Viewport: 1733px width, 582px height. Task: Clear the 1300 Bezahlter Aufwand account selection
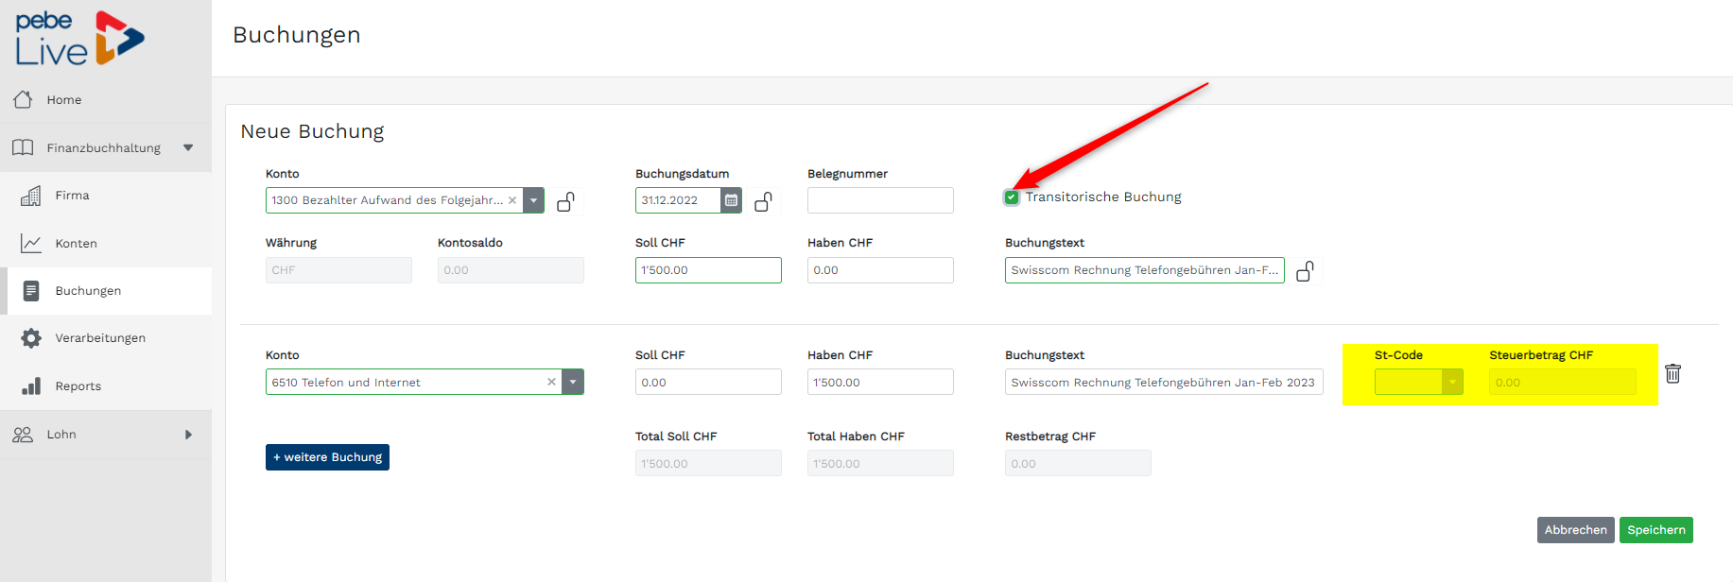[x=512, y=200]
